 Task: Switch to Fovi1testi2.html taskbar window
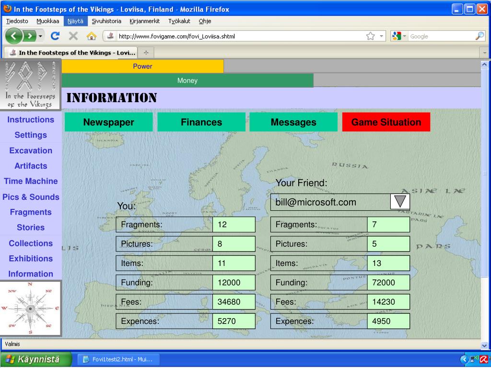118,359
